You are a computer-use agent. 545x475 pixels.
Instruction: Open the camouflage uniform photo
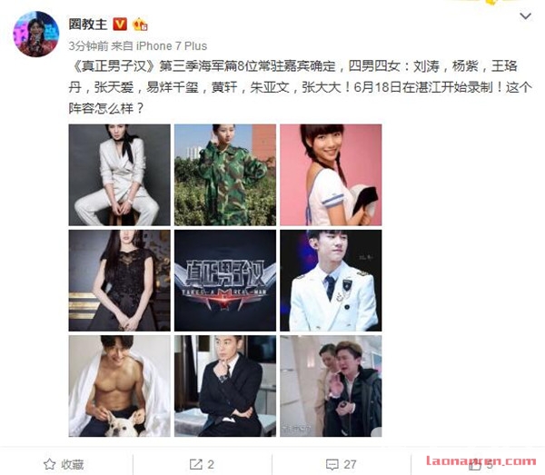point(225,174)
